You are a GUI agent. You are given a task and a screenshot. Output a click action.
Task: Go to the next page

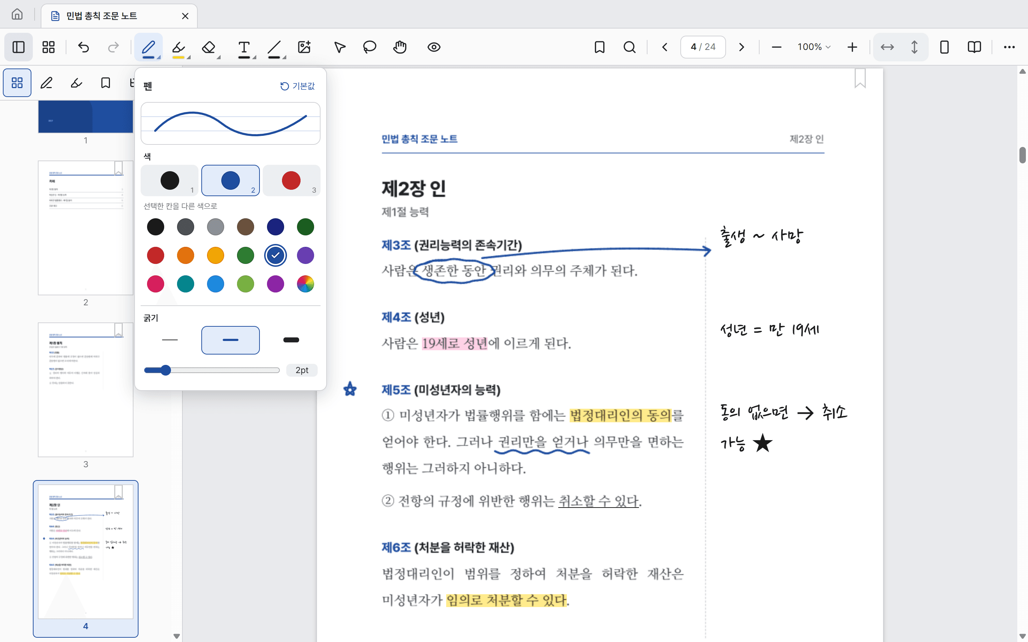(741, 47)
